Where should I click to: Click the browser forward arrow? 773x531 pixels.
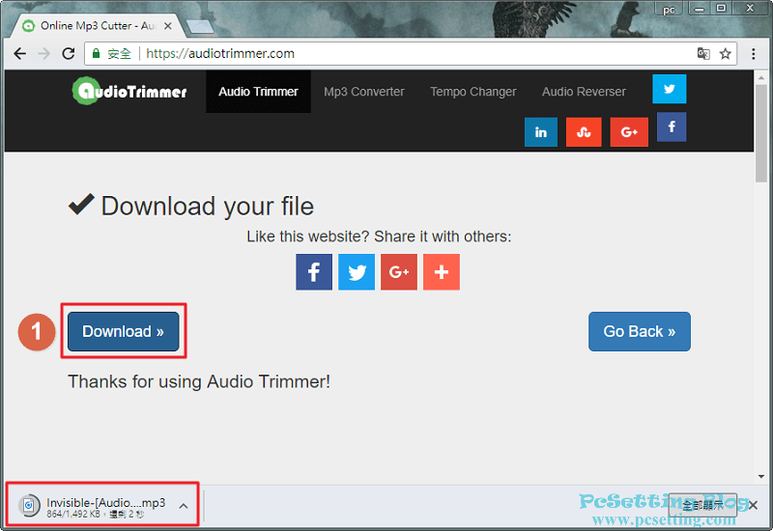(43, 53)
